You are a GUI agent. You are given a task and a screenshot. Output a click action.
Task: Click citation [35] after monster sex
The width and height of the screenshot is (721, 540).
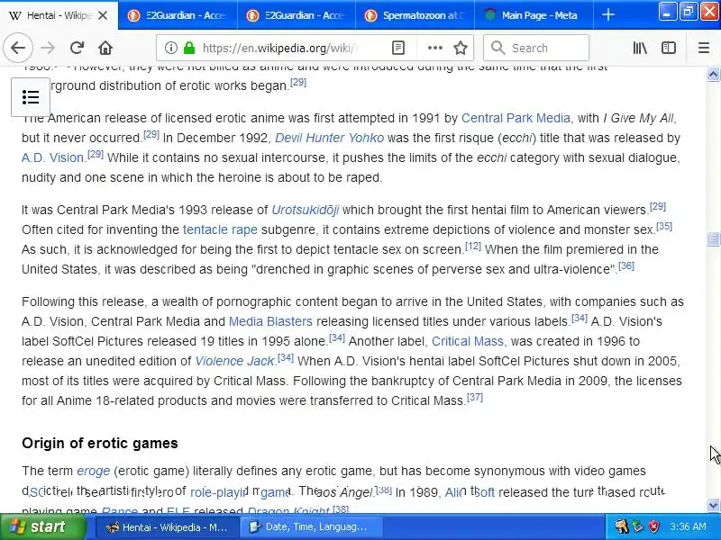[664, 226]
